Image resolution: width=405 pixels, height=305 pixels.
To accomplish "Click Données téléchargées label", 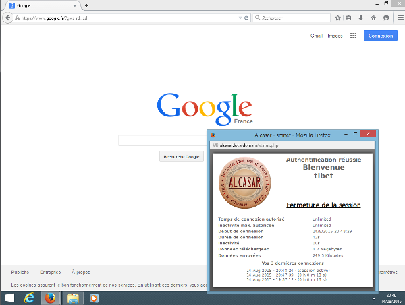I will coord(244,249).
